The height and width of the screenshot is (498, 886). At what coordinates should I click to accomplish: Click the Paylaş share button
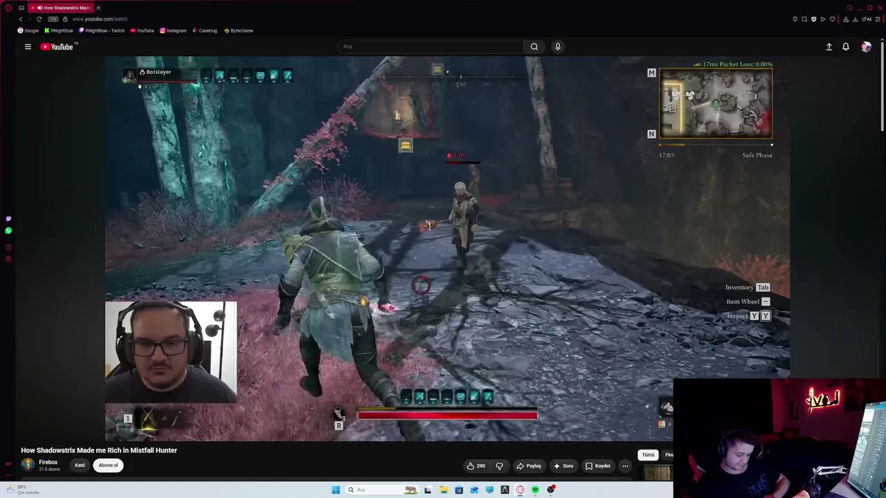(529, 466)
